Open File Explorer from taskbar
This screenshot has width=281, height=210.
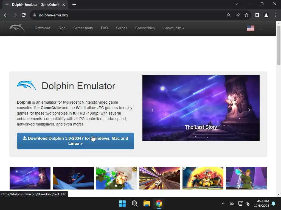coord(147,203)
